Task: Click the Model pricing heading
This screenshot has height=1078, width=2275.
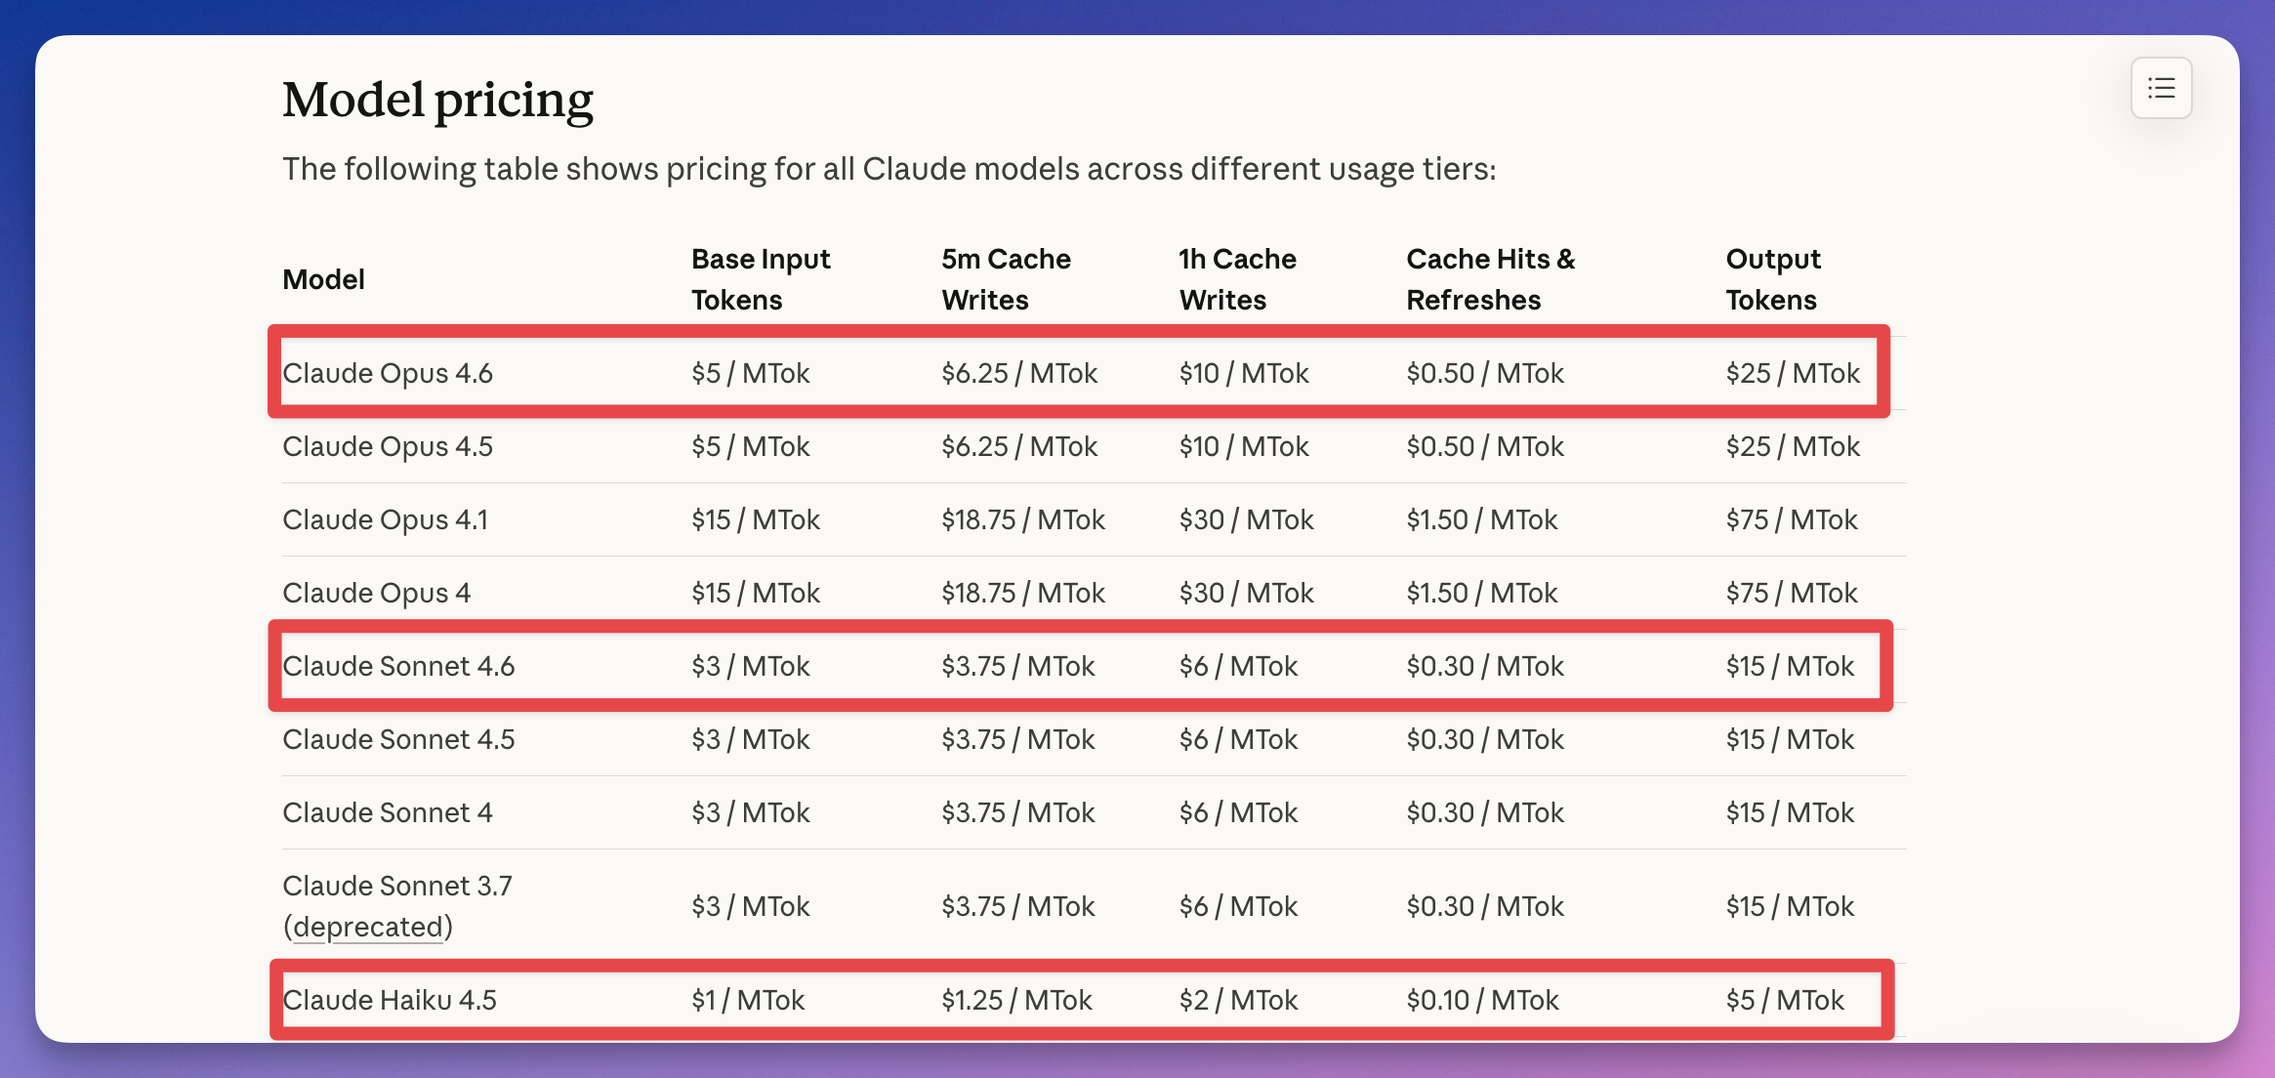Action: point(437,101)
